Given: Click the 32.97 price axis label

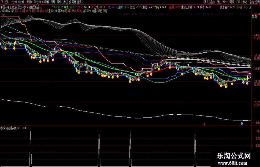Looking at the screenshot, I should click(257, 69).
